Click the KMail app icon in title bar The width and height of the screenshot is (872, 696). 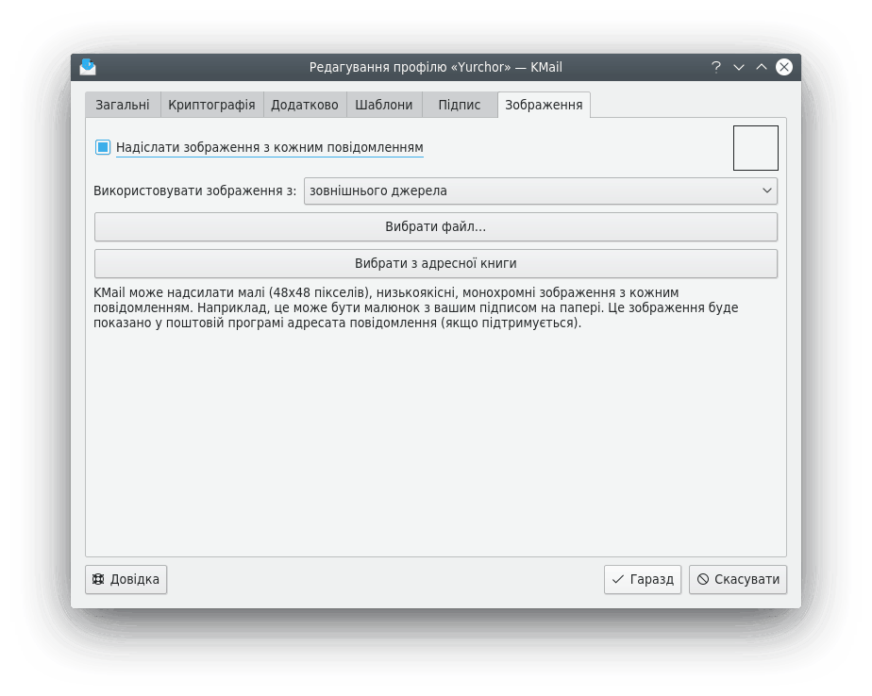(x=89, y=67)
